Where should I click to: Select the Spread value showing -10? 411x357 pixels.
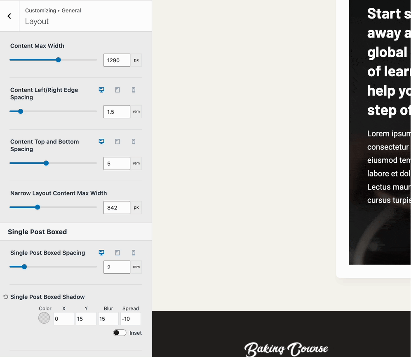click(130, 319)
